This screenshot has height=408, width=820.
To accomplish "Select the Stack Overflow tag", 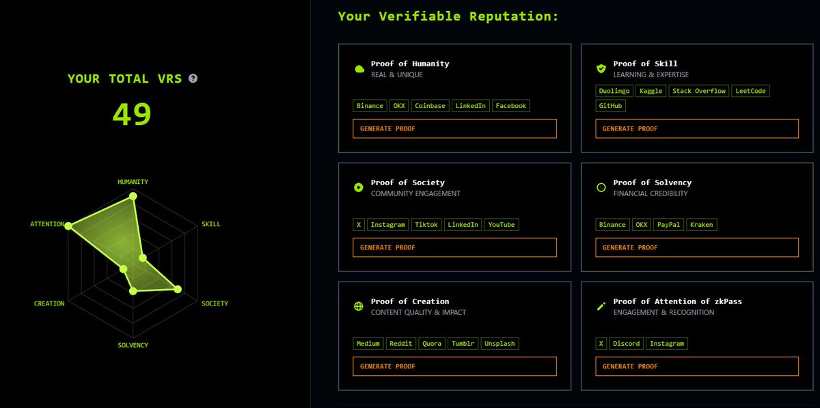I will (x=699, y=91).
